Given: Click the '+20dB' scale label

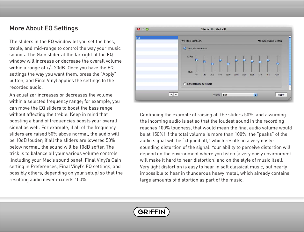Looking at the screenshot, I should click(x=190, y=57).
